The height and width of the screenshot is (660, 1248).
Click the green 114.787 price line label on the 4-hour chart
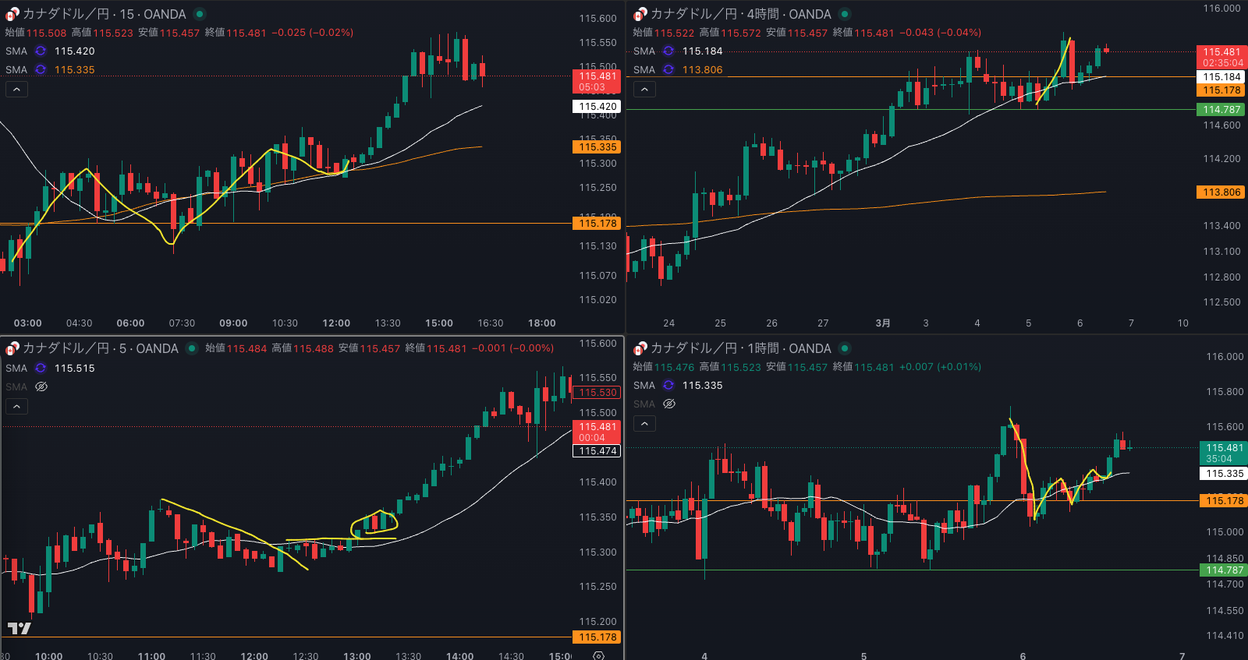1221,110
